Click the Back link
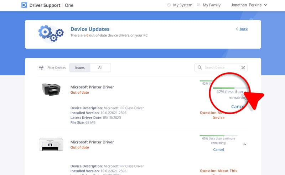285x175 pixels. click(243, 29)
